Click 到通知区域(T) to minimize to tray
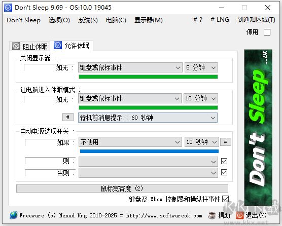 point(256,20)
